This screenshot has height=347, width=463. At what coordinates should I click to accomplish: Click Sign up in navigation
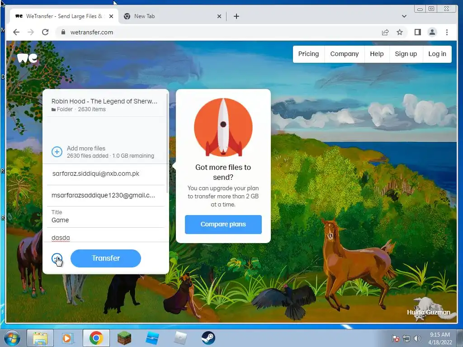406,54
